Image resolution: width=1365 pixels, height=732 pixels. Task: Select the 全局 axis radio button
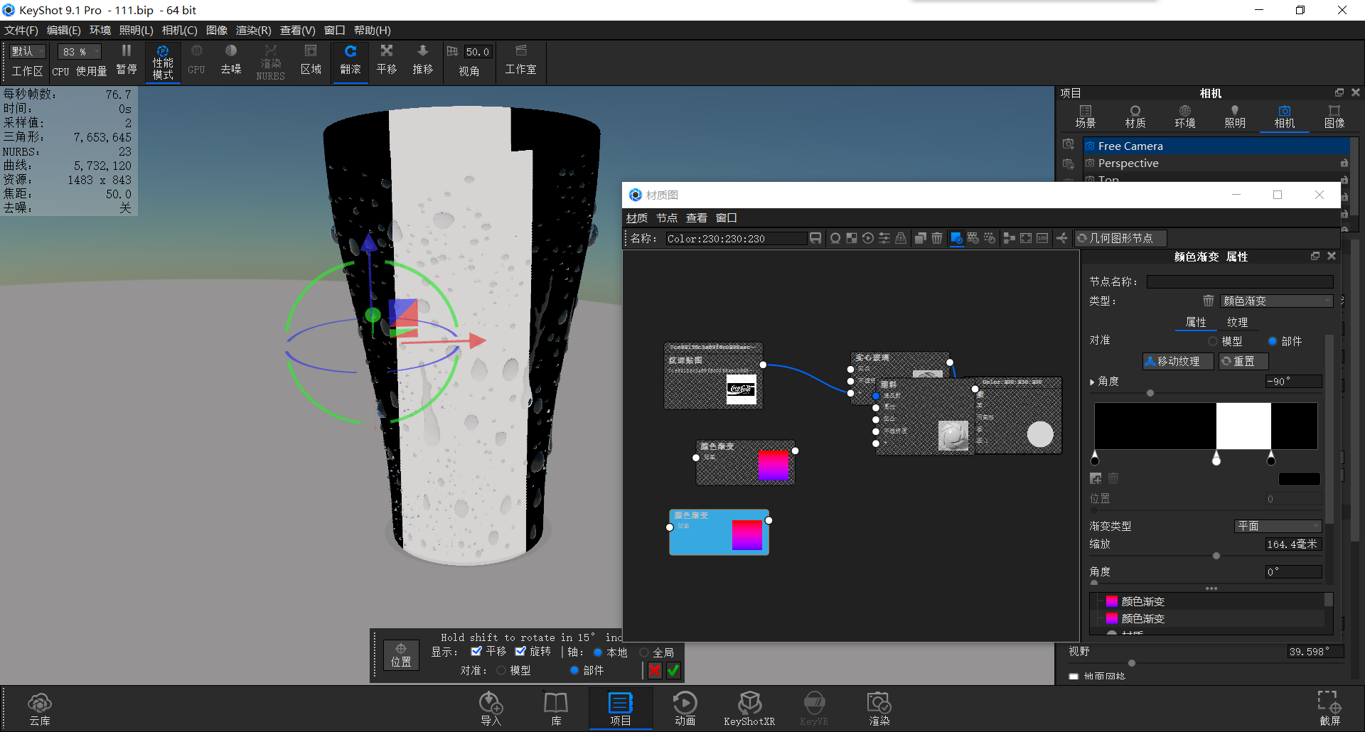644,652
